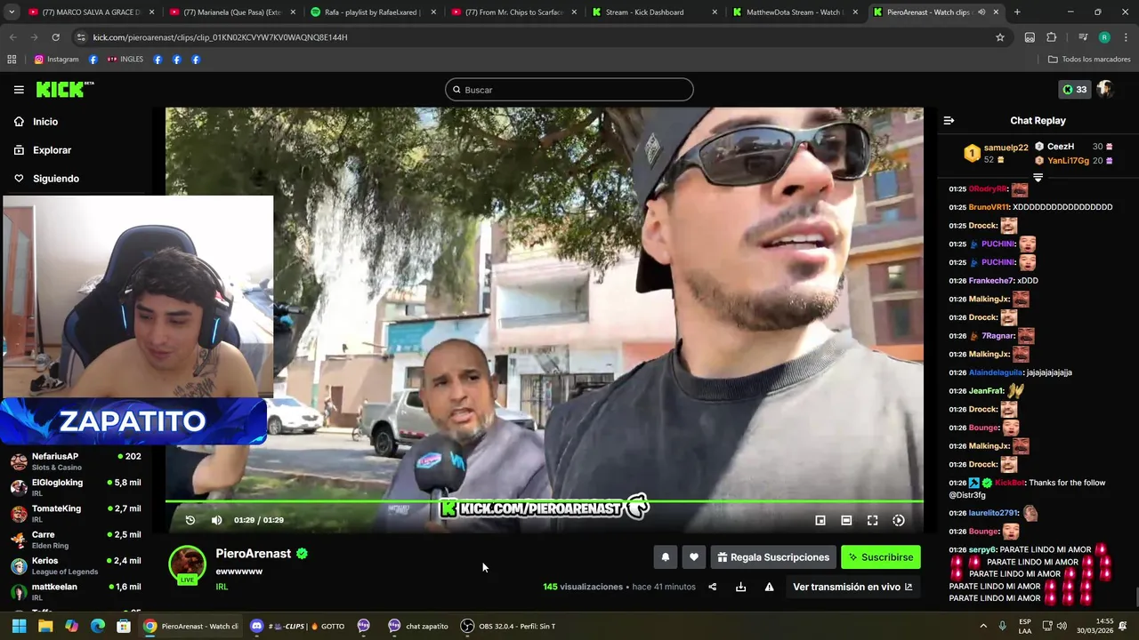The width and height of the screenshot is (1139, 640).
Task: Click the replay clip icon in player
Action: point(190,520)
